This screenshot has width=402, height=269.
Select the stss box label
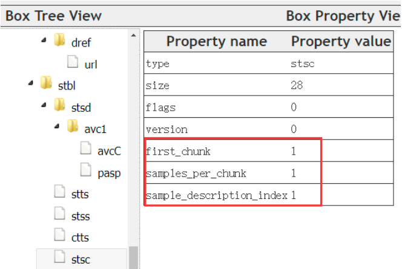(x=81, y=216)
